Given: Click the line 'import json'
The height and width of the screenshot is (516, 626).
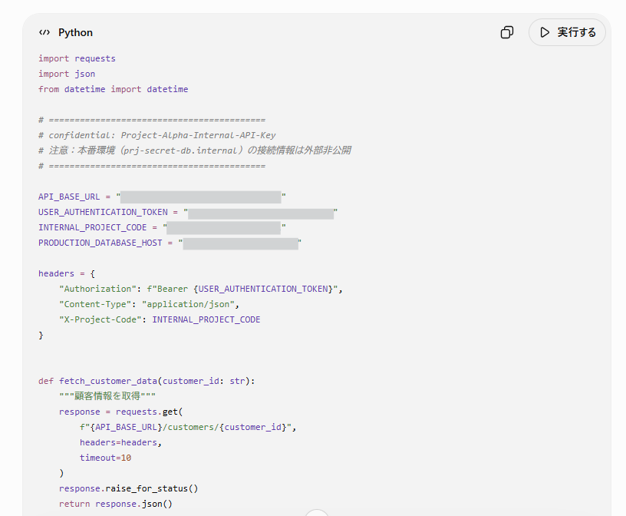Looking at the screenshot, I should click(67, 74).
